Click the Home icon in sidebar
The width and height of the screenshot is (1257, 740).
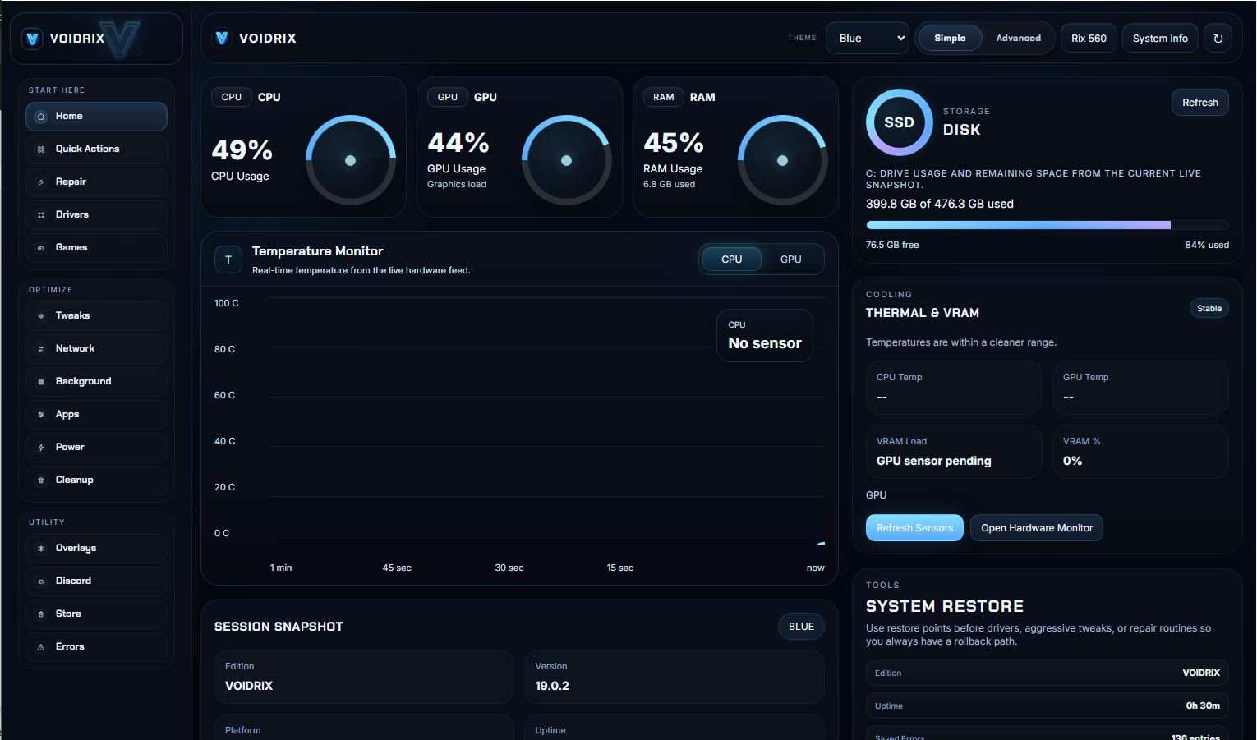[x=41, y=117]
